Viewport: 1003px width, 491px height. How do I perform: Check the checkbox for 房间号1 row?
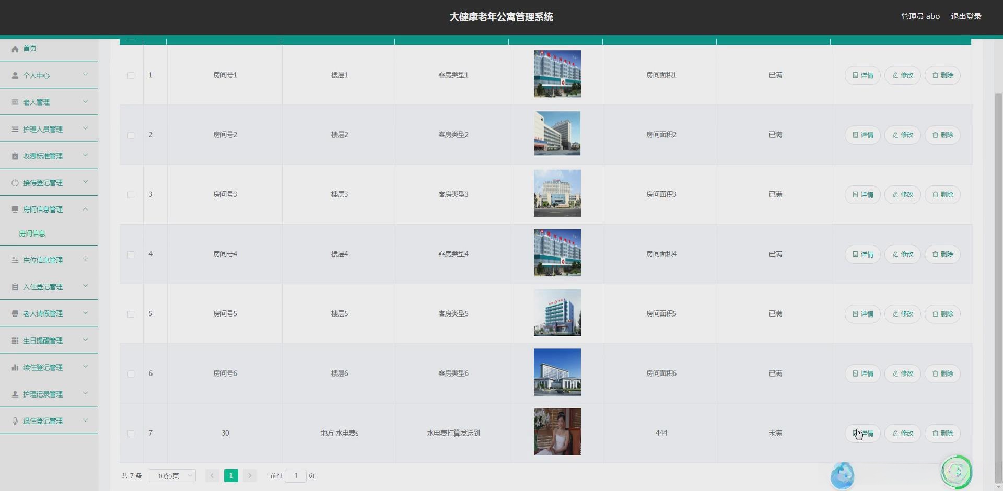pos(131,75)
